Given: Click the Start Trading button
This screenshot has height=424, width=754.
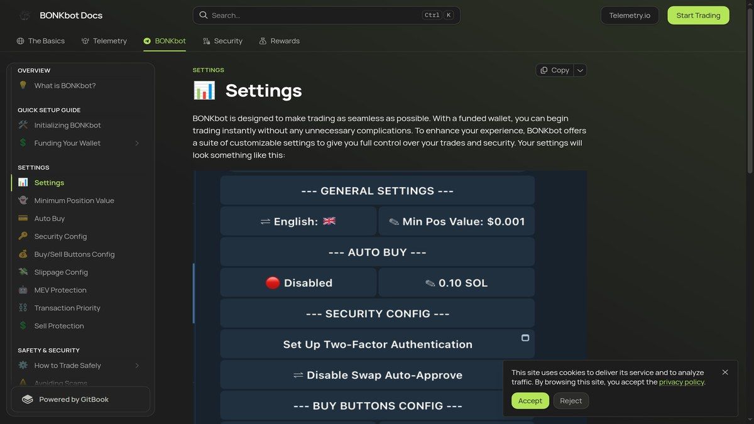Looking at the screenshot, I should coord(698,14).
